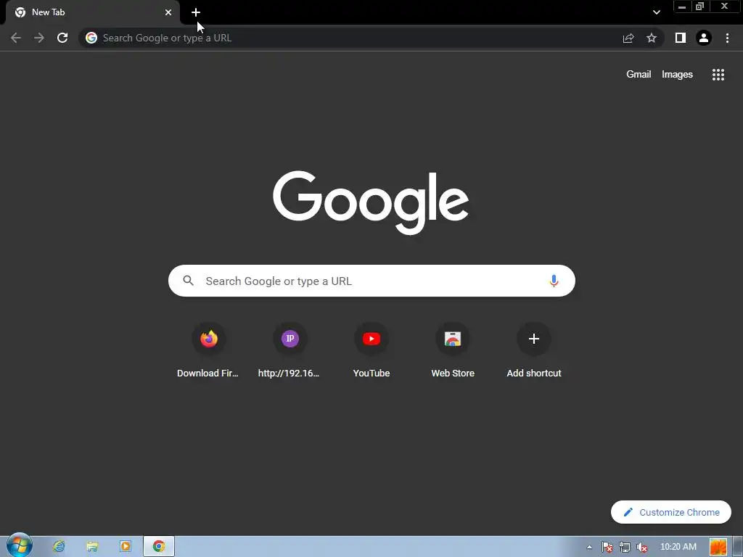Go forward with the forward arrow
The width and height of the screenshot is (743, 557).
tap(39, 38)
